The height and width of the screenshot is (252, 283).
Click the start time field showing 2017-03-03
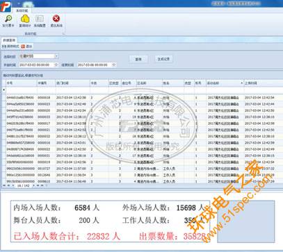(36, 65)
